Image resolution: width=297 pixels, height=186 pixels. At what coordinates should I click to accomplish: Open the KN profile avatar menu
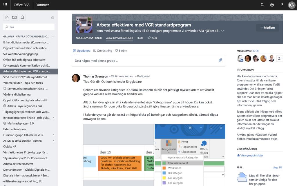click(x=292, y=5)
